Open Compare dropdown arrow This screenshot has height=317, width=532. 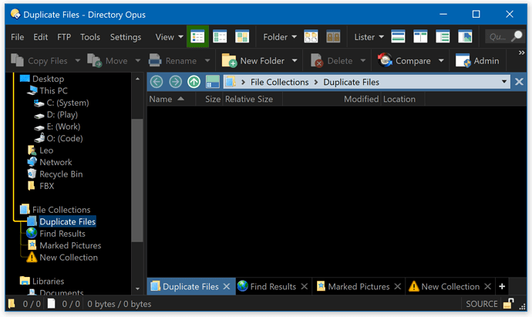[441, 61]
